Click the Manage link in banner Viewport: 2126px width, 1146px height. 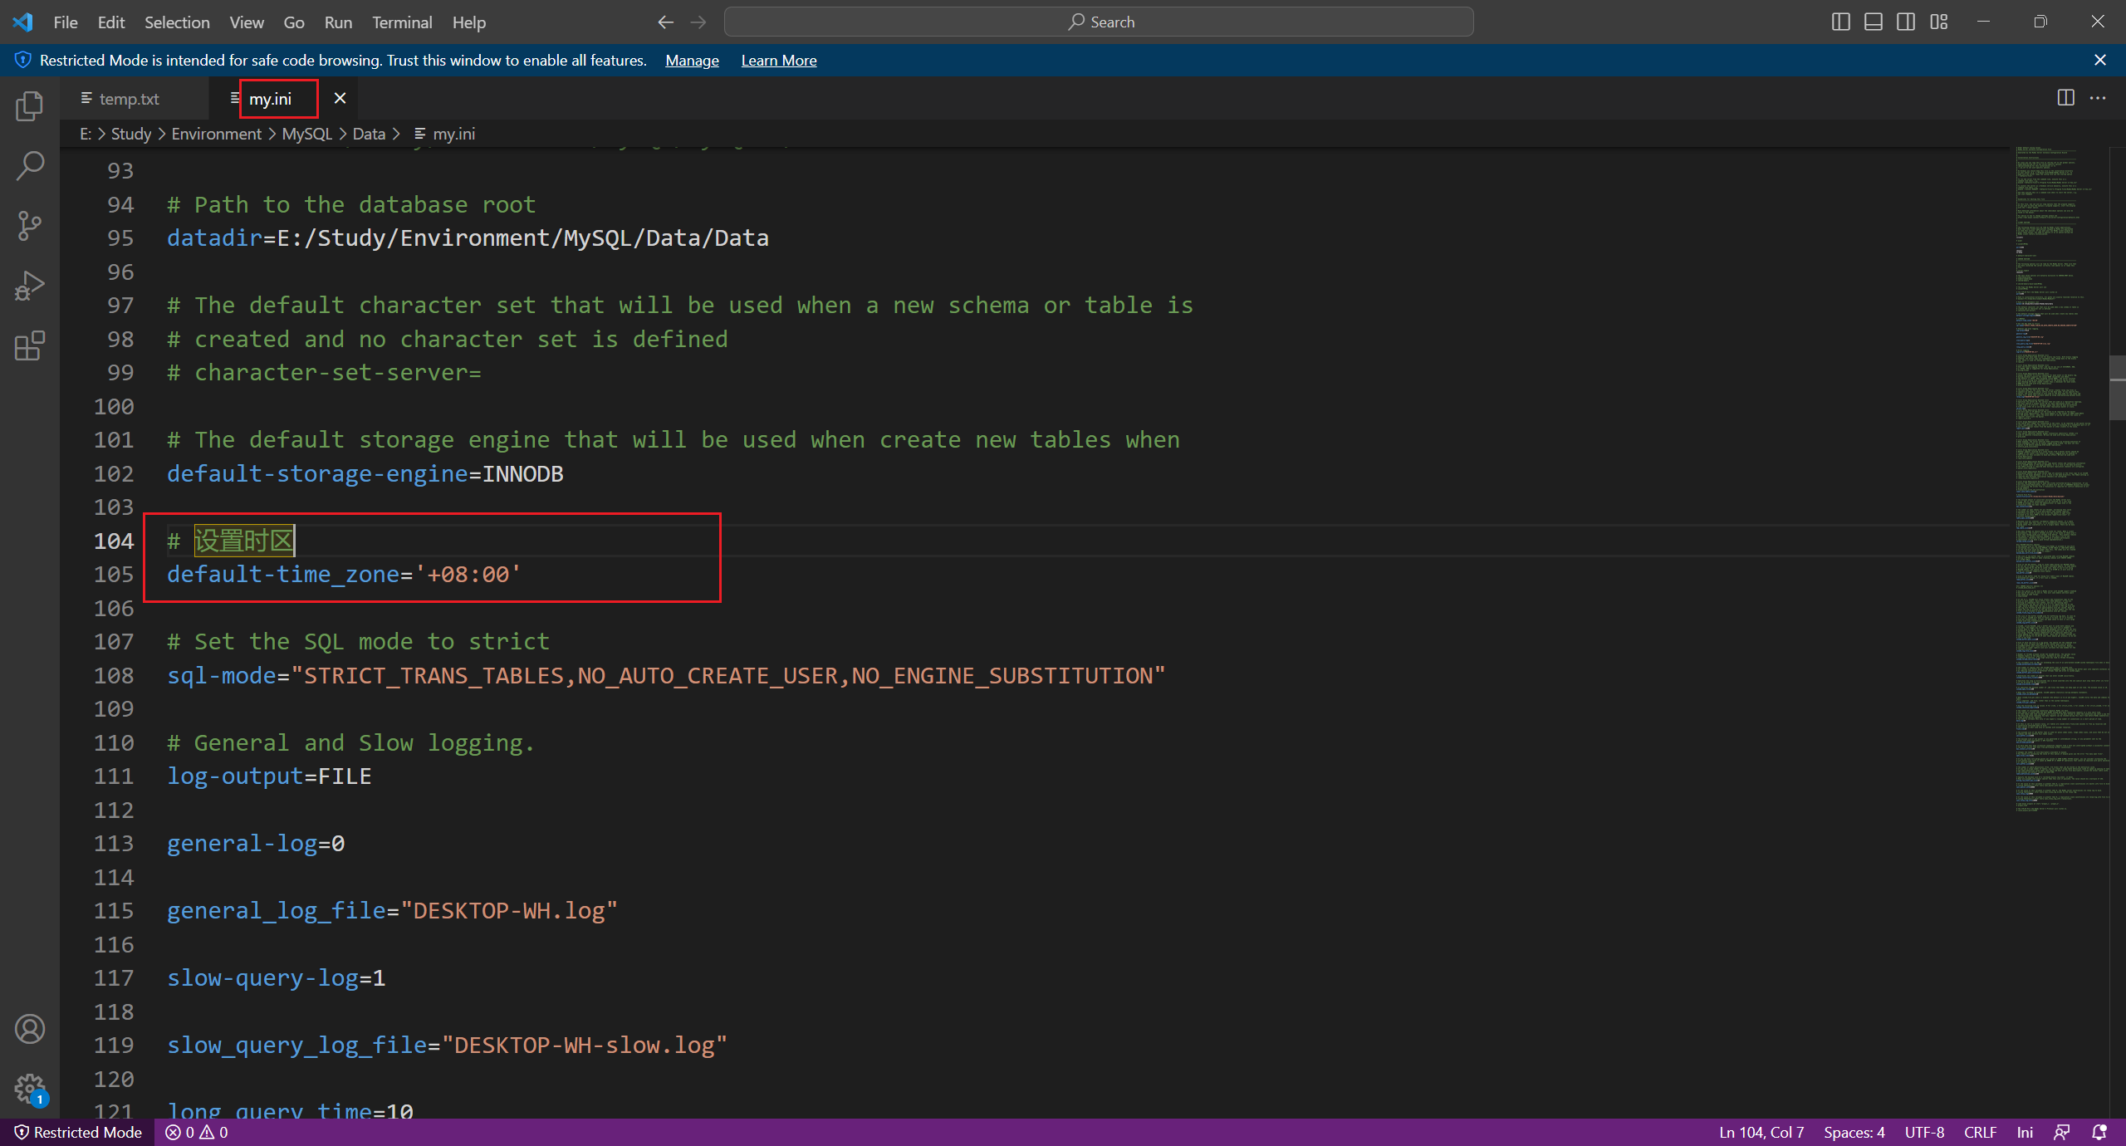click(692, 60)
